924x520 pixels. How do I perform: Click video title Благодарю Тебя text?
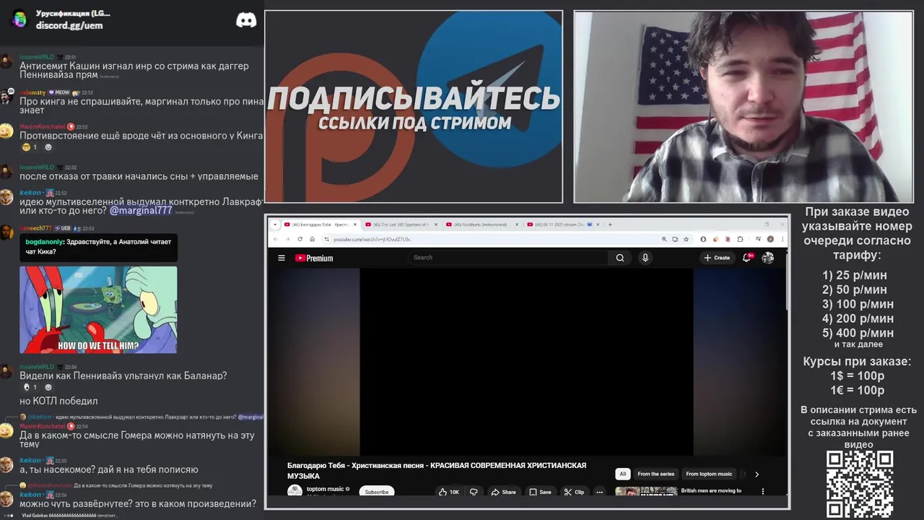pos(437,471)
